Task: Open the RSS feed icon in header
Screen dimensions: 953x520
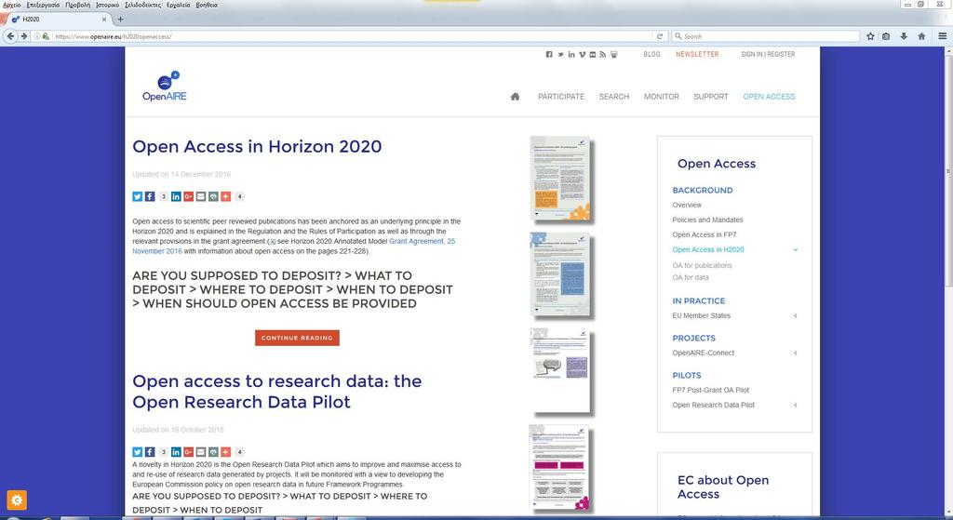Action: click(x=603, y=55)
